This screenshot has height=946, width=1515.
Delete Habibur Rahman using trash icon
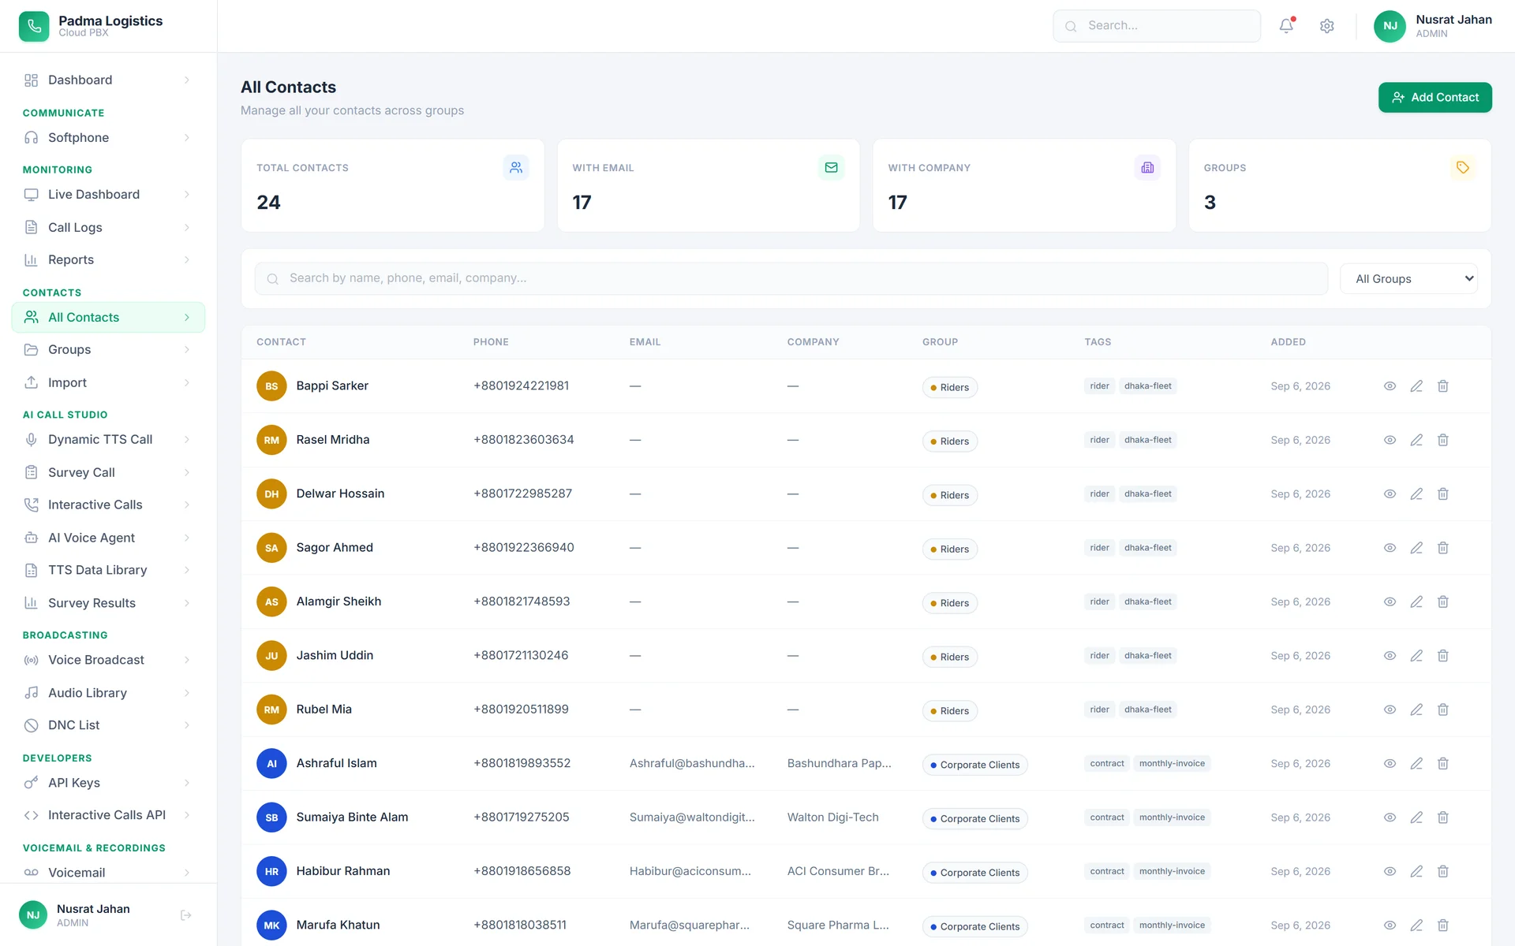1443,871
